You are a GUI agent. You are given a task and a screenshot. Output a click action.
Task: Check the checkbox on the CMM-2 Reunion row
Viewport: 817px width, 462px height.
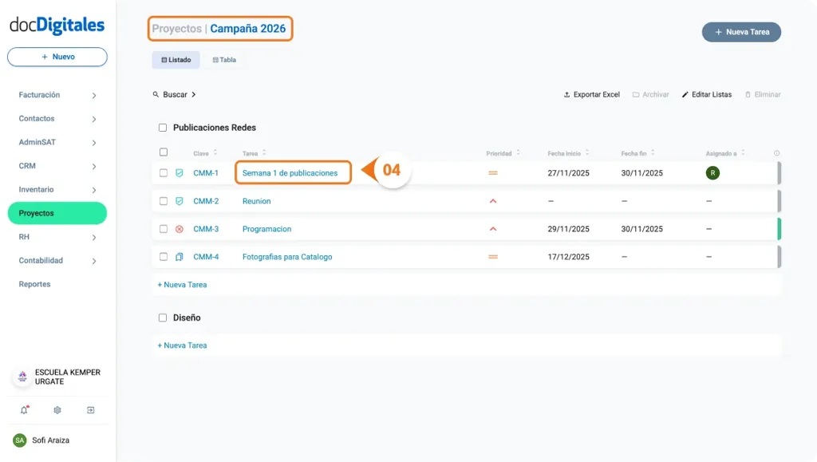pos(164,200)
